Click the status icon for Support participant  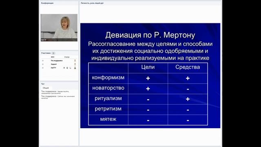pyautogui.click(x=75, y=64)
